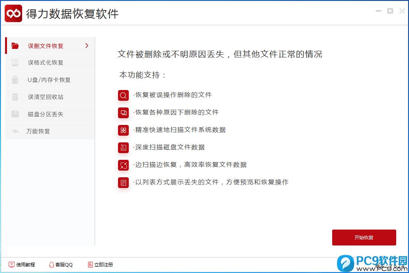409x273 pixels.
Task: Minimize the recovery software window
Action: (x=378, y=11)
